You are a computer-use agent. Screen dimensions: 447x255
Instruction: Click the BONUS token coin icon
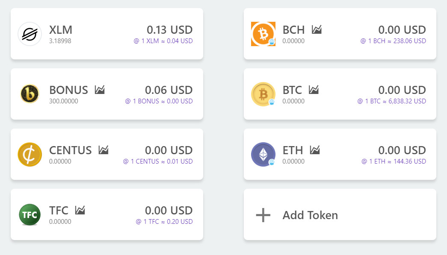point(30,94)
